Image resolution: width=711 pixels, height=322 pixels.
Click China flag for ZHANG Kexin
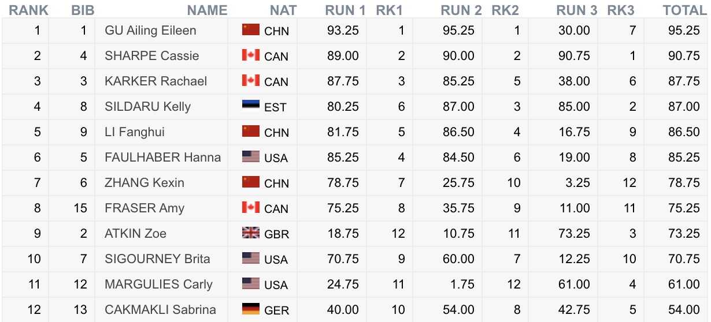[250, 182]
